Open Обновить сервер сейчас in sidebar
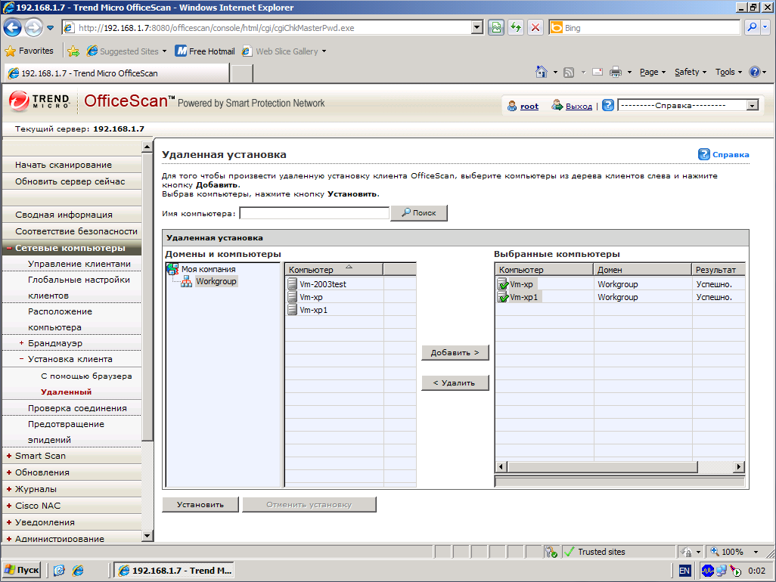Viewport: 776px width, 582px height. tap(70, 181)
